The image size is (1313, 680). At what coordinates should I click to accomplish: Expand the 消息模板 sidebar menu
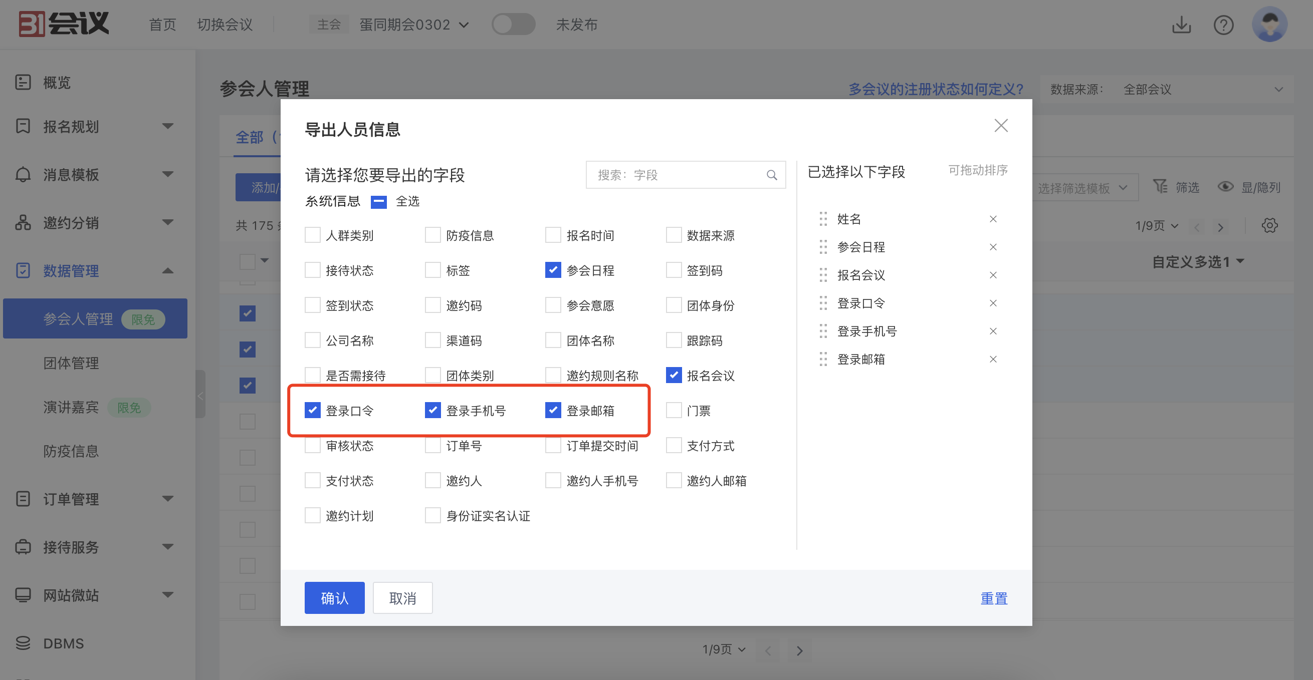[x=168, y=174]
